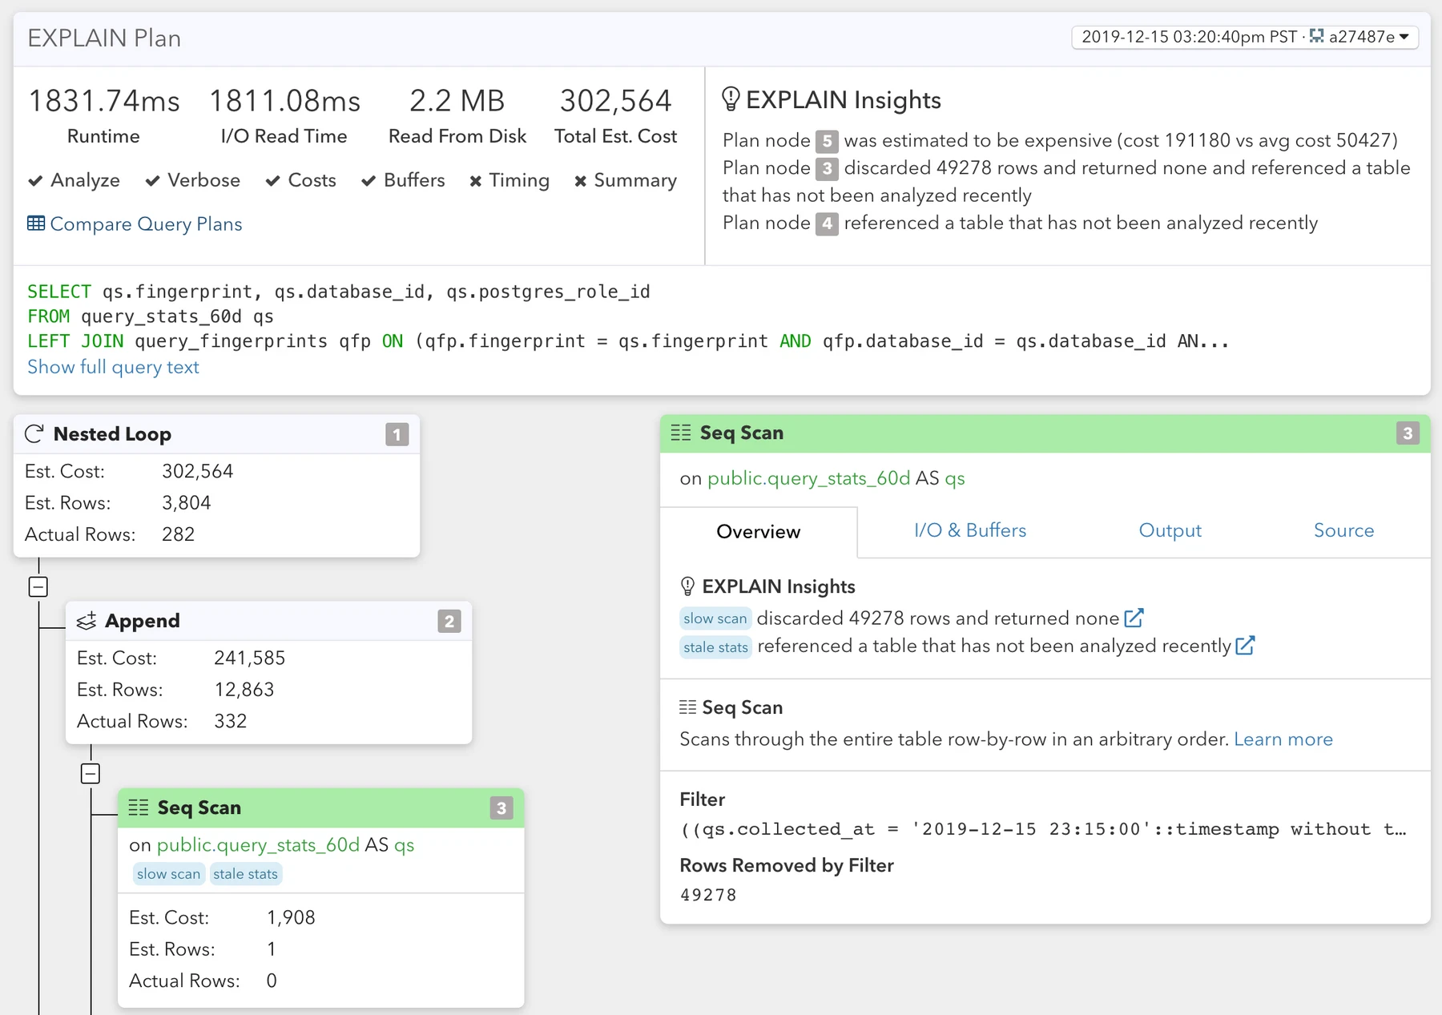This screenshot has height=1015, width=1442.
Task: Click the table icon next to Compare Query Plans
Action: (x=36, y=224)
